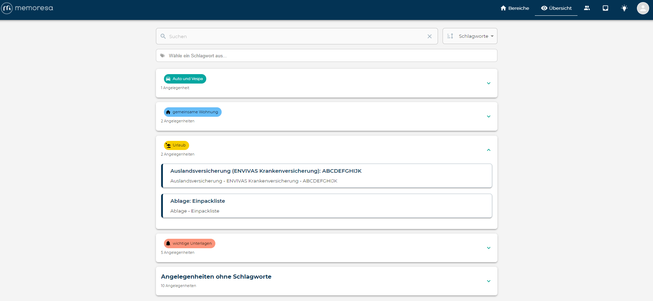Select the Übersicht navigation tab
The image size is (653, 301).
point(556,8)
